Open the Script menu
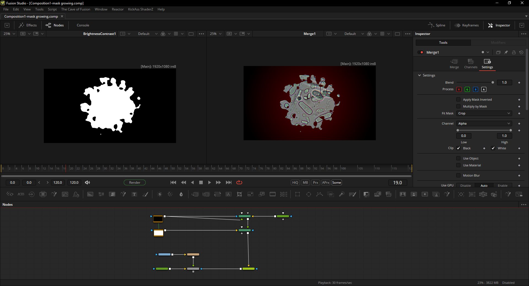The width and height of the screenshot is (529, 286). (x=52, y=9)
